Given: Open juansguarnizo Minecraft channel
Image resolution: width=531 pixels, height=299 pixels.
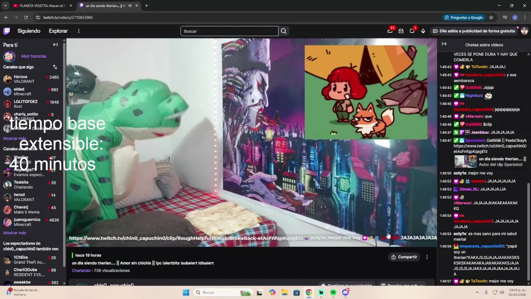Looking at the screenshot, I should [x=31, y=222].
